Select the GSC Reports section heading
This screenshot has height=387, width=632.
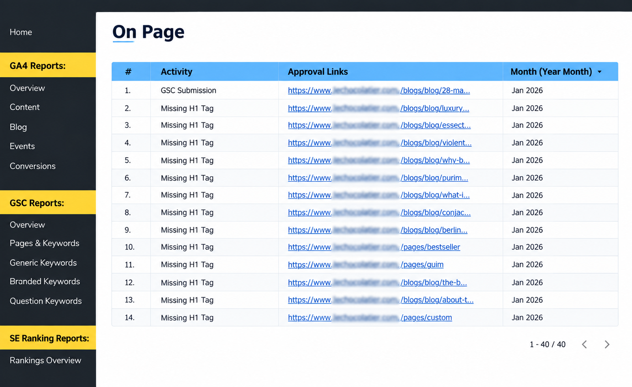point(37,203)
